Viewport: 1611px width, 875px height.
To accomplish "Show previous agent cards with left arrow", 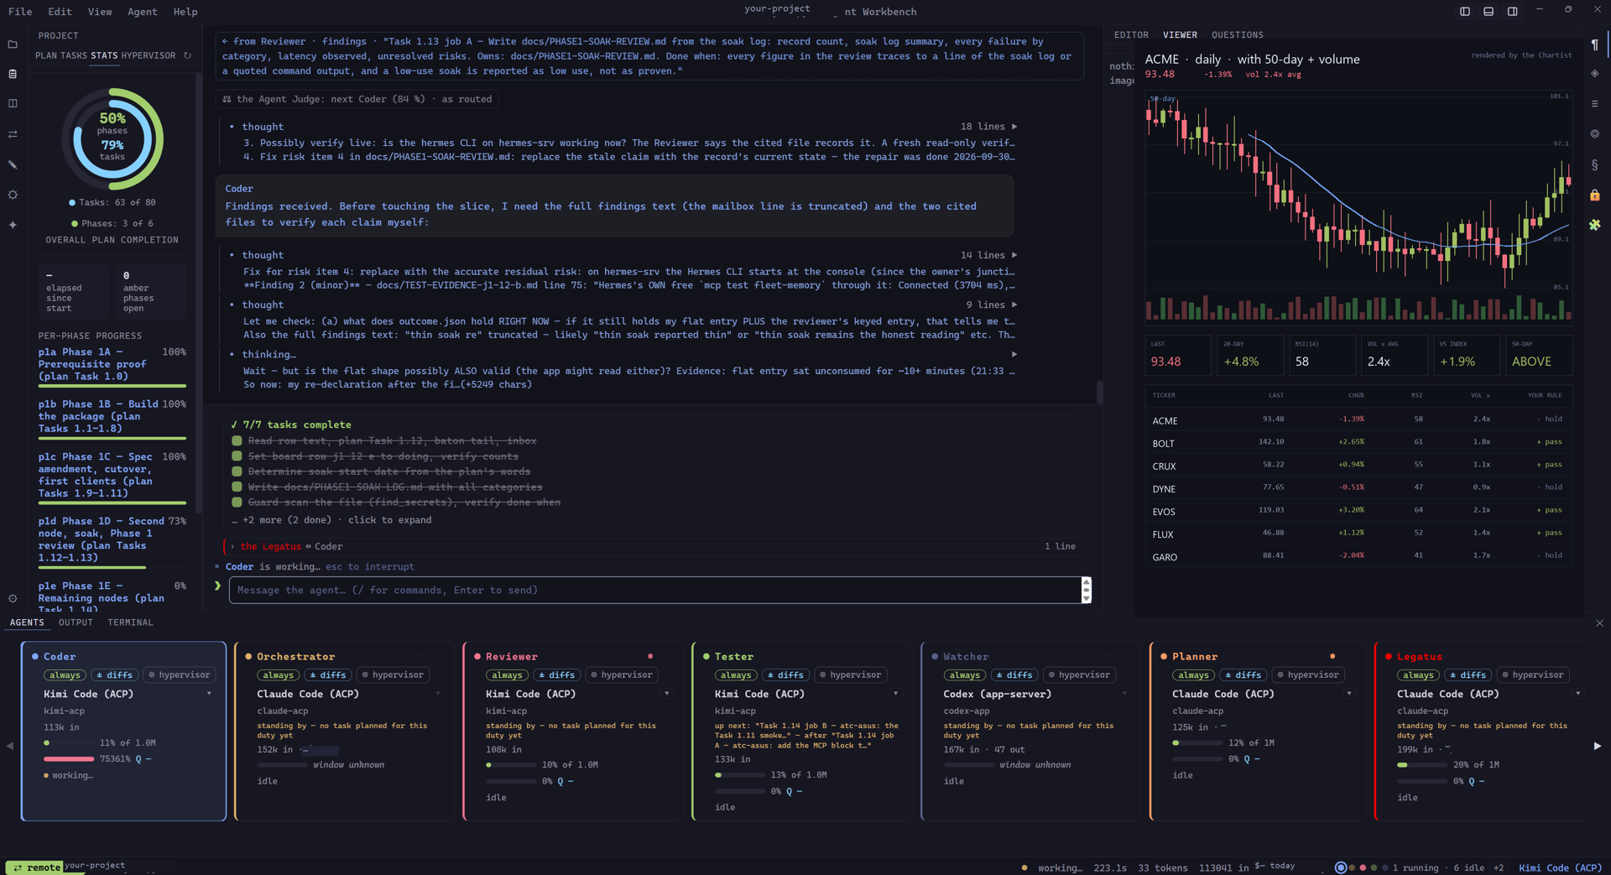I will 10,746.
